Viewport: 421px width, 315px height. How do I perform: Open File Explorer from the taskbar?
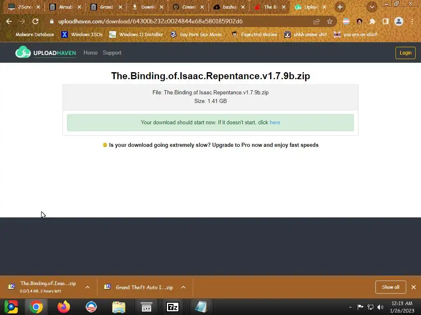coord(119,307)
